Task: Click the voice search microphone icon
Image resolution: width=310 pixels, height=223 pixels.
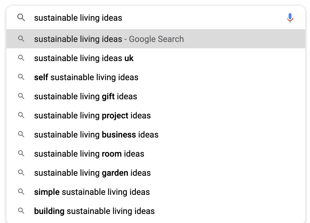Action: pos(290,18)
